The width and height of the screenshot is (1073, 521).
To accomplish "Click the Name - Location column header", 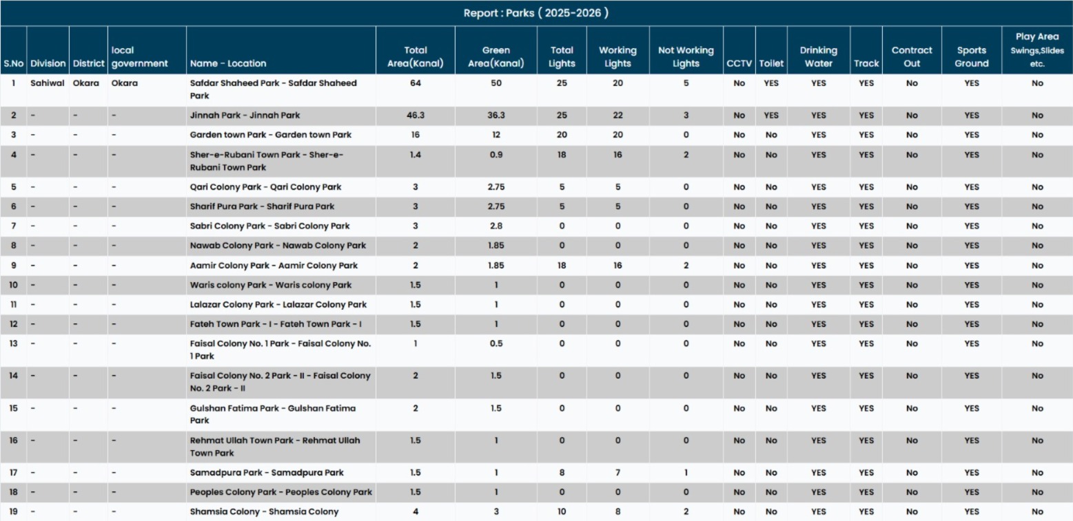I will point(227,63).
